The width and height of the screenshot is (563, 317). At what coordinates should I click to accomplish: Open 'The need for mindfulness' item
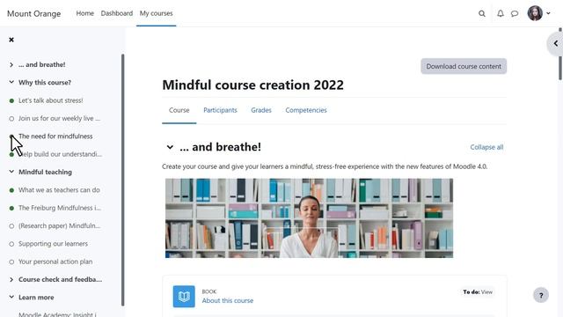pyautogui.click(x=55, y=136)
